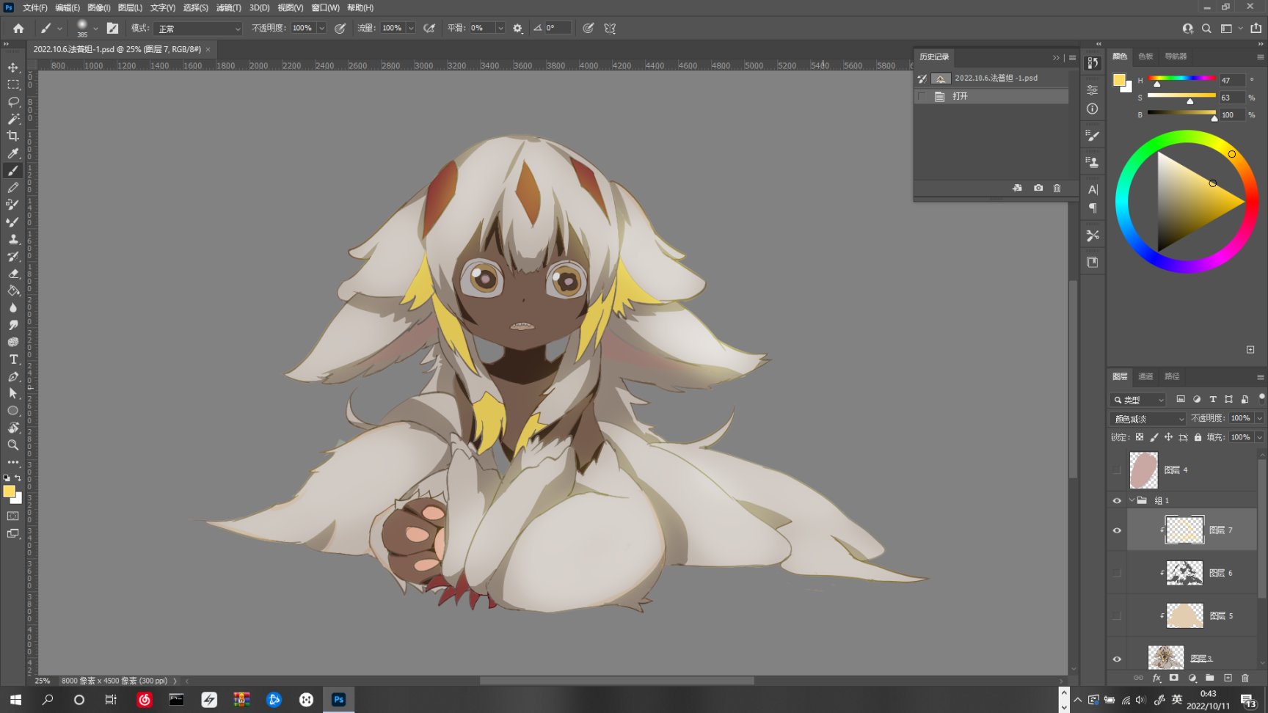Select the Rectangular Marquee tool

click(13, 84)
